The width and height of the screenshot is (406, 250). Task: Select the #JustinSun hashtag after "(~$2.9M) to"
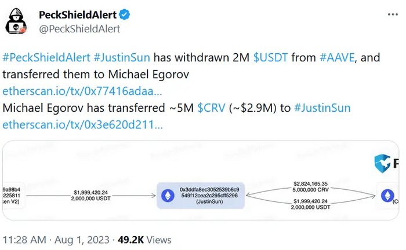pyautogui.click(x=322, y=108)
